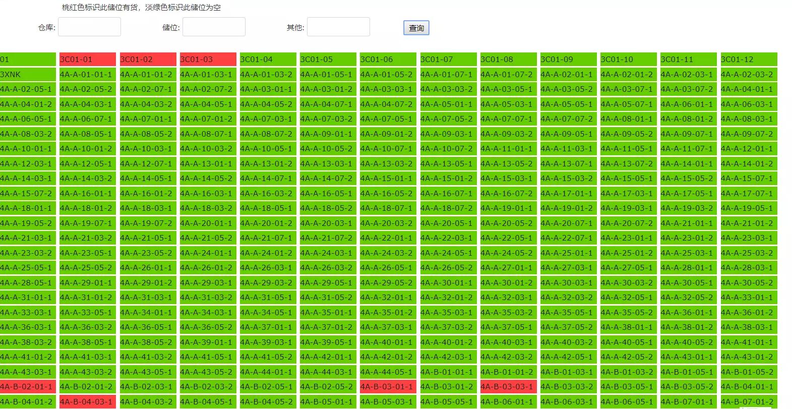Click cell 4A-A-35-05-2
The image size is (792, 409).
(x=629, y=313)
